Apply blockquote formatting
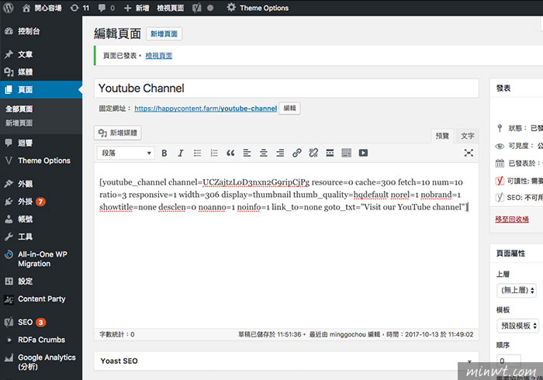 [230, 153]
